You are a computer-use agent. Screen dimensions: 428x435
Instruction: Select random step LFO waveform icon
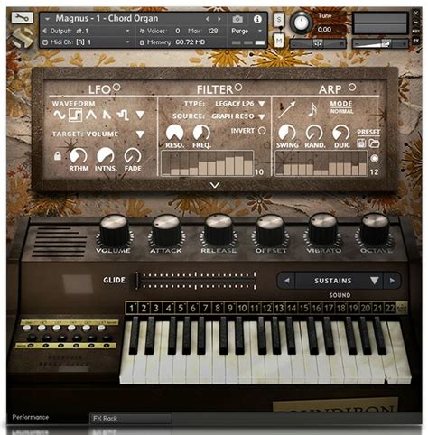tap(123, 115)
